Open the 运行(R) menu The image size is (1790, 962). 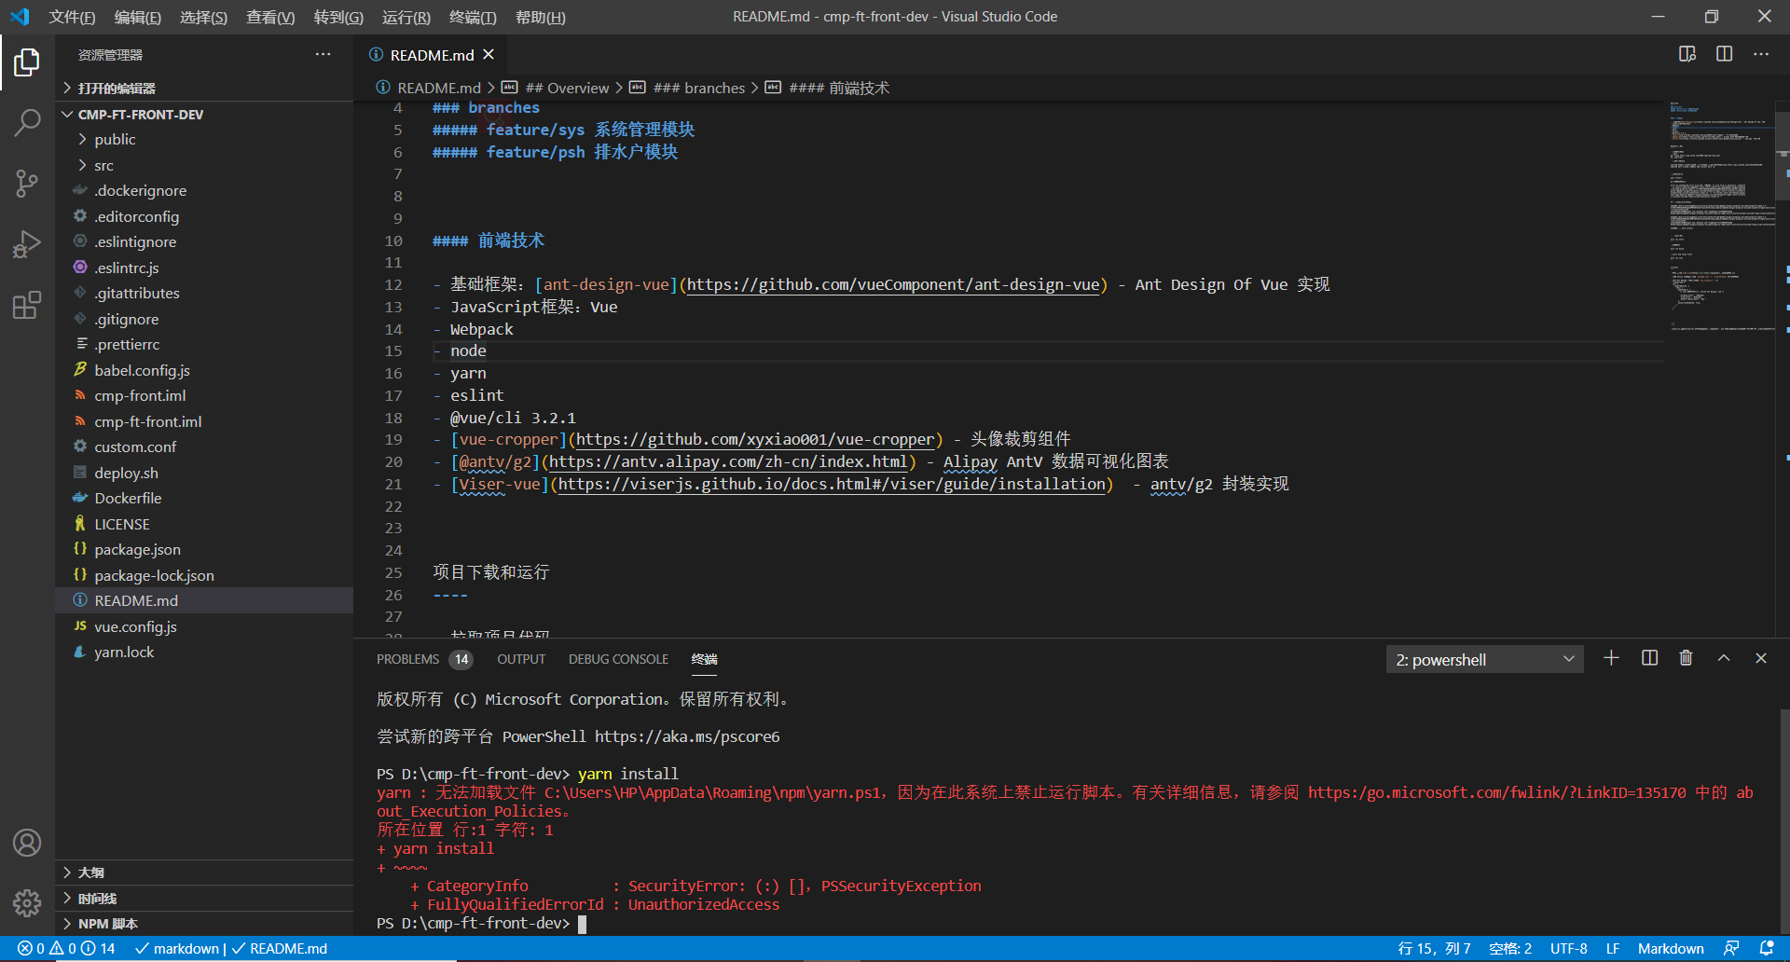point(406,17)
